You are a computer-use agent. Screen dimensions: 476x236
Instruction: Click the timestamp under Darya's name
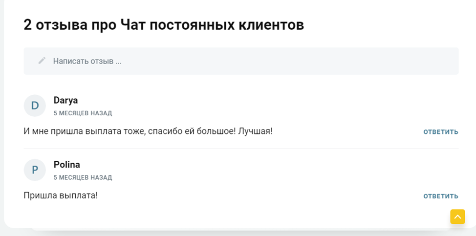click(83, 113)
